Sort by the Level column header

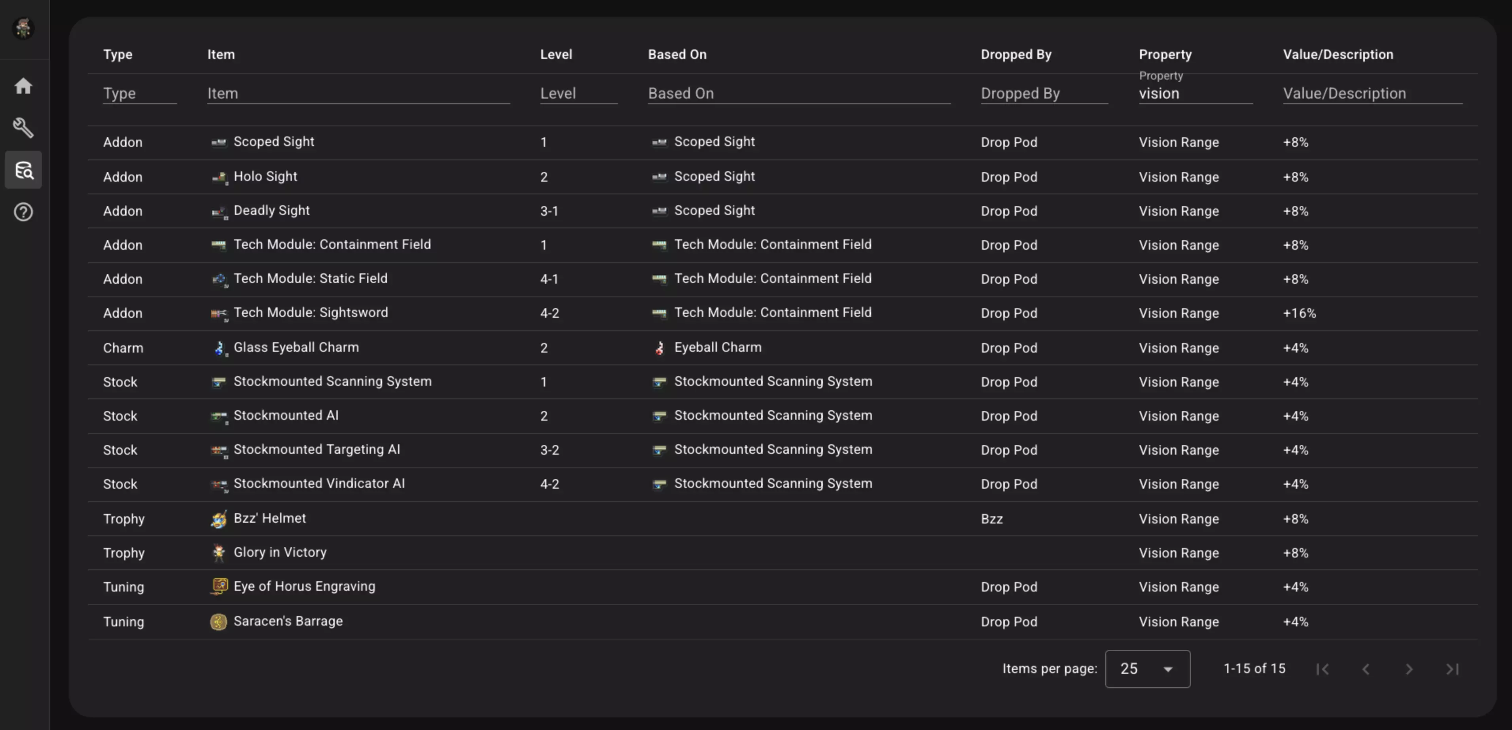pos(556,55)
